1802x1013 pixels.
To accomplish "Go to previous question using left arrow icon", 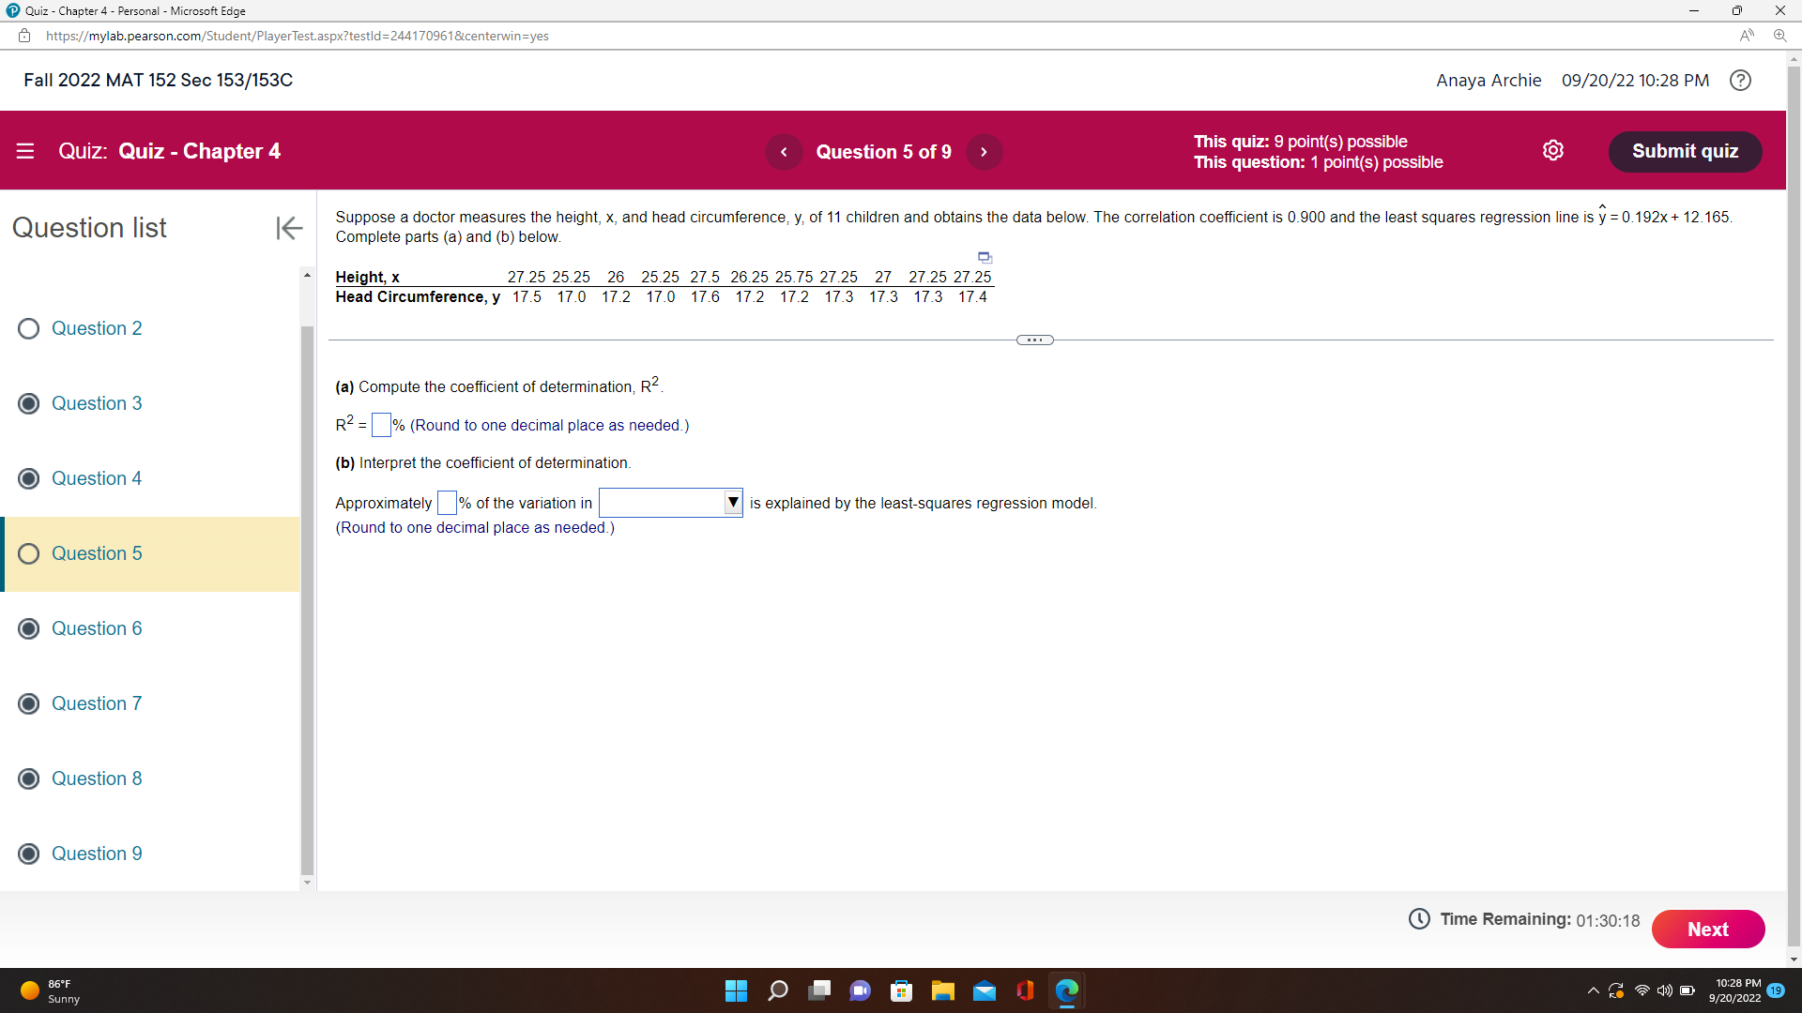I will click(x=784, y=151).
